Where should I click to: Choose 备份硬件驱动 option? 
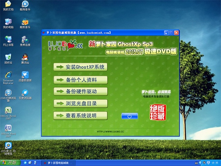(80, 92)
